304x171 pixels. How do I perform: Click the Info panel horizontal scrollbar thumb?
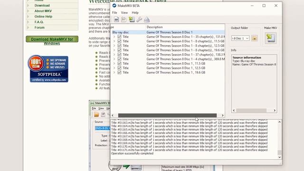pyautogui.click(x=251, y=110)
